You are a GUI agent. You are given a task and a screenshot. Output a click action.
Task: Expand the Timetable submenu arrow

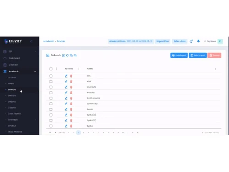click(x=35, y=120)
